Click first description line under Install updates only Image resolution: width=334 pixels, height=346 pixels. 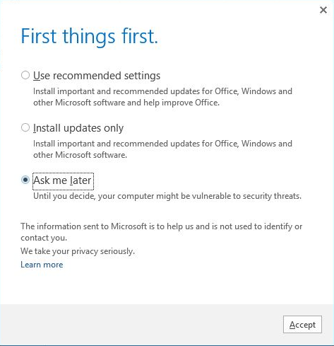162,144
